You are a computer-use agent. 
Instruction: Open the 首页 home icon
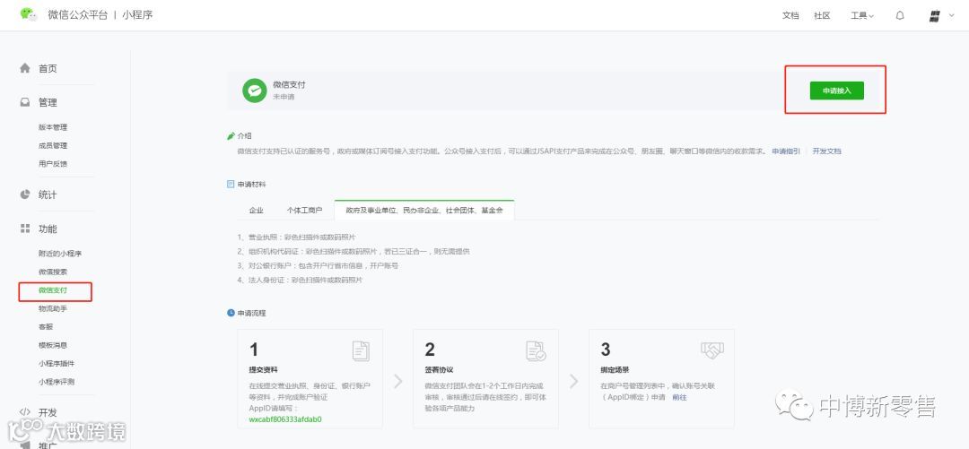(x=25, y=68)
